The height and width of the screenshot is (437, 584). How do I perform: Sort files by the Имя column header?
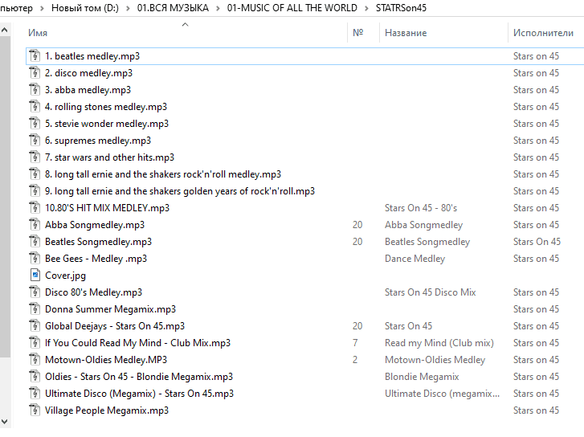pos(38,33)
